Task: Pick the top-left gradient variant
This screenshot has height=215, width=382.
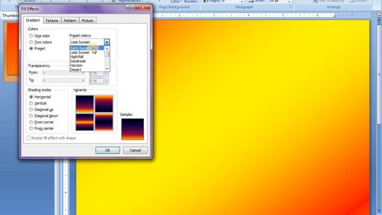Action: [x=85, y=103]
